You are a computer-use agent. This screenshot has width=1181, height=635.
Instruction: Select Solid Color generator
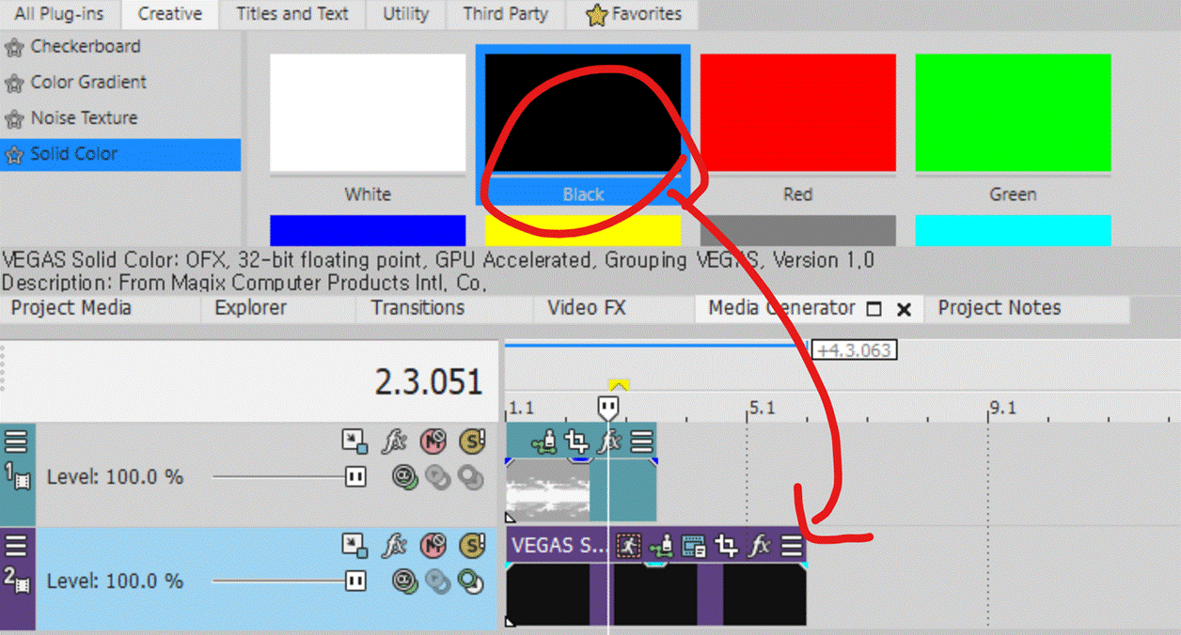(x=120, y=154)
